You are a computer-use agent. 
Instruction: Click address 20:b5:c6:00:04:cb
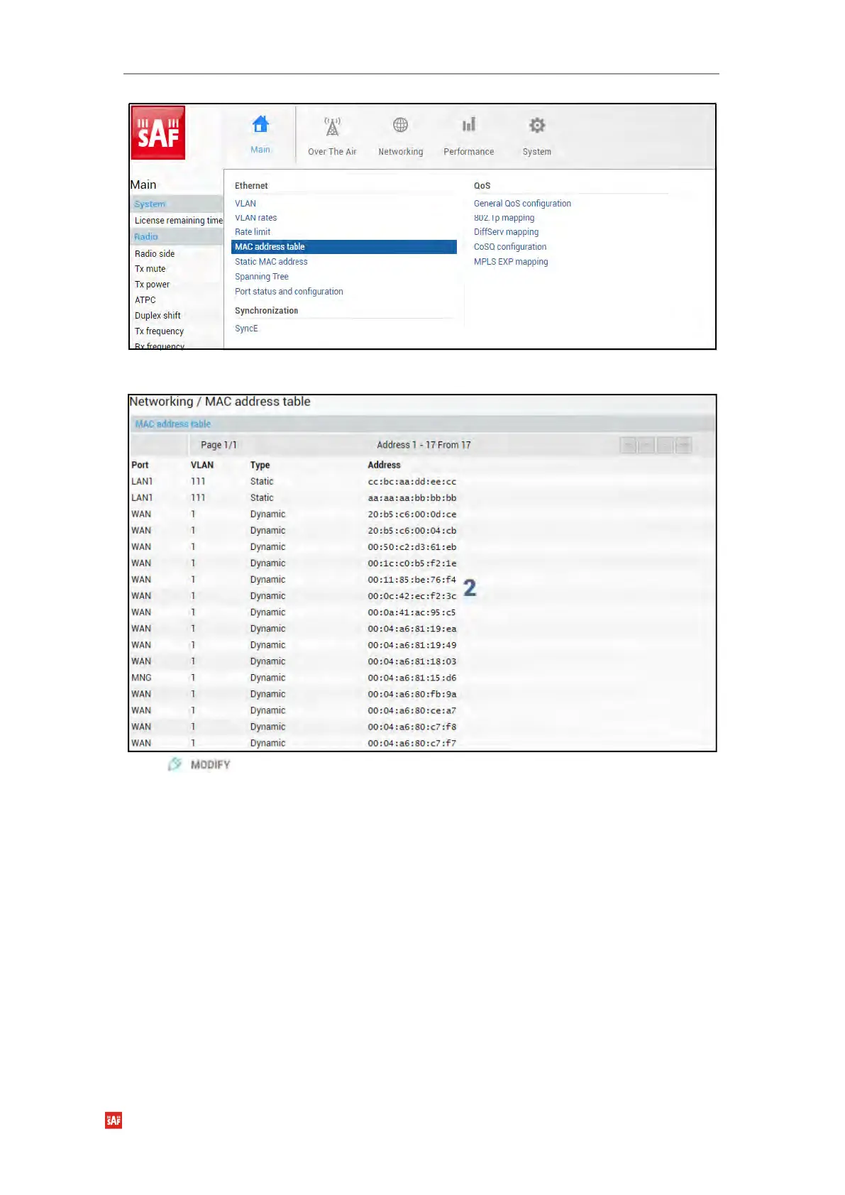(x=412, y=530)
